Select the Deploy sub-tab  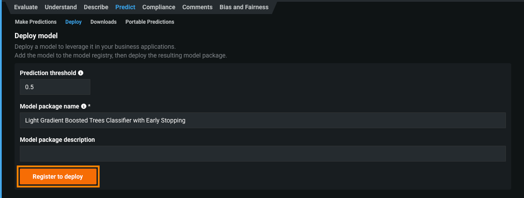[x=74, y=22]
